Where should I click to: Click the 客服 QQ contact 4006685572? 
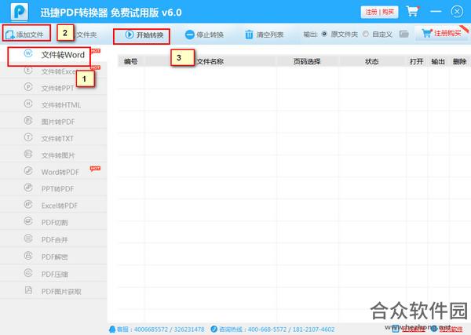(x=157, y=330)
